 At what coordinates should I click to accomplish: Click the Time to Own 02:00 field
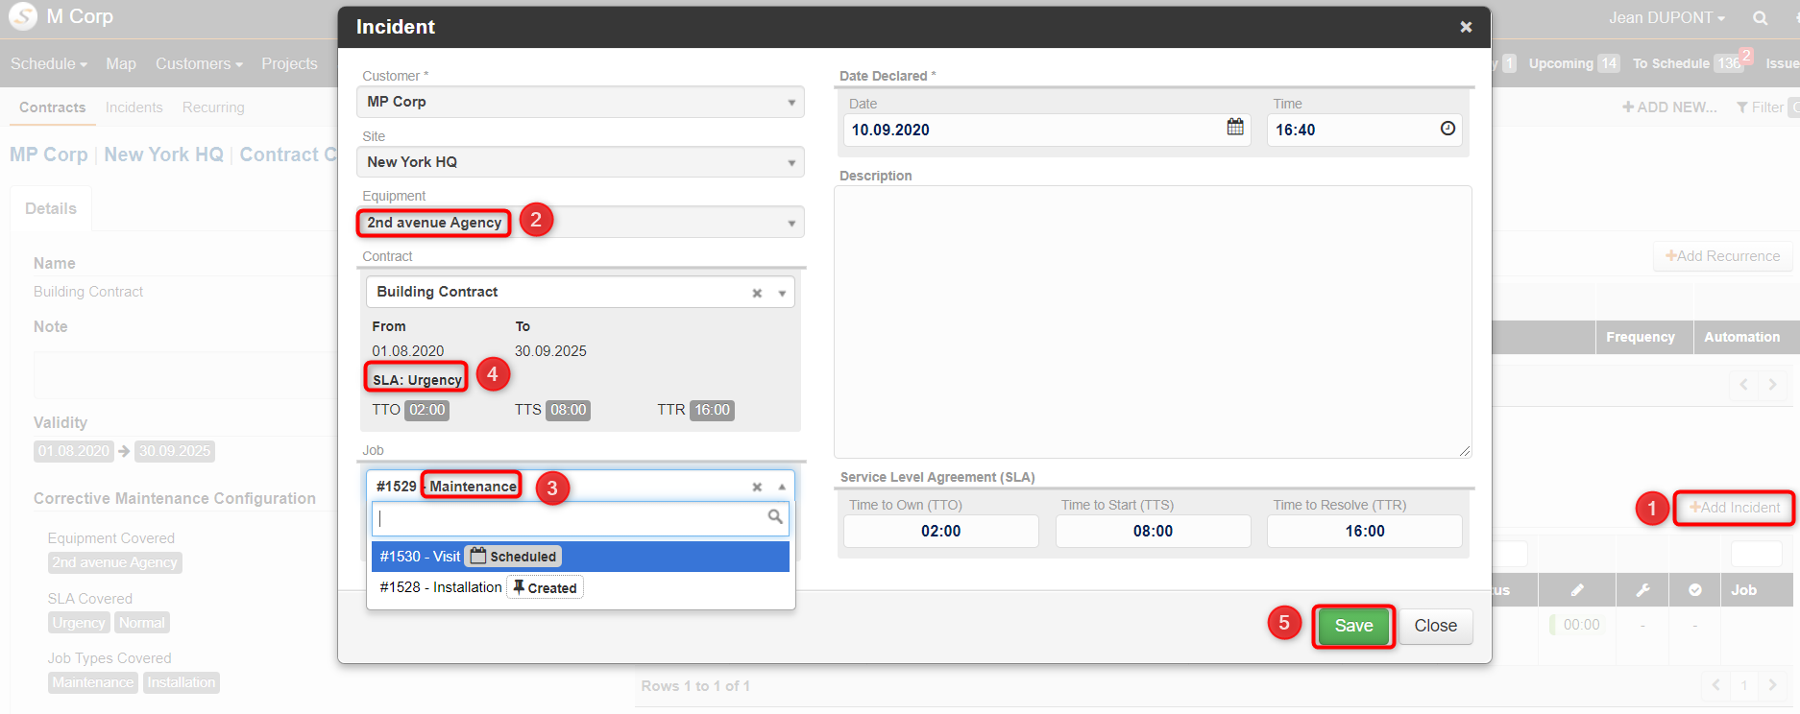pos(940,532)
